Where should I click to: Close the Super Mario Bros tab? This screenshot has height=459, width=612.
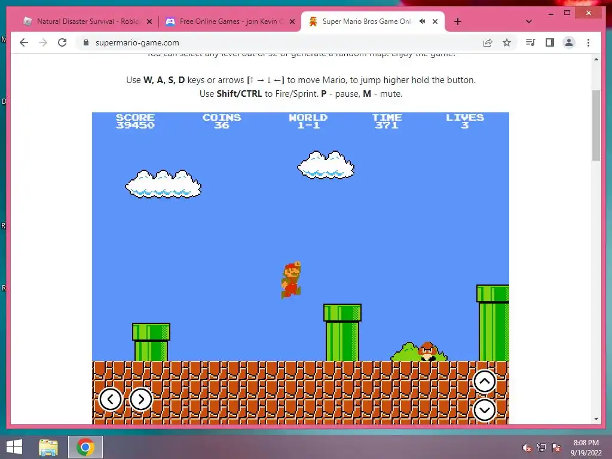tap(435, 22)
